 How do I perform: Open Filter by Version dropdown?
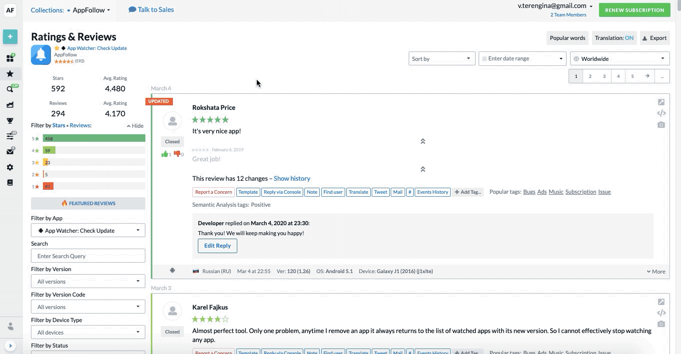pyautogui.click(x=88, y=281)
